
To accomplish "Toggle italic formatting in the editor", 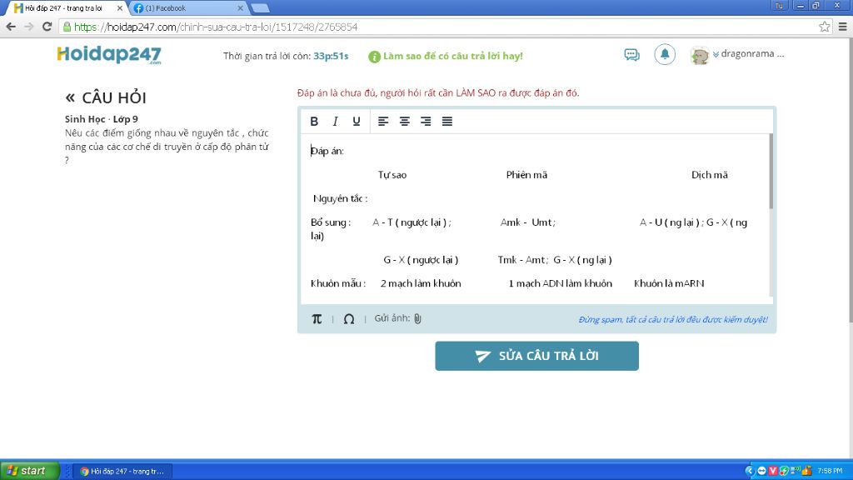I will coord(335,122).
